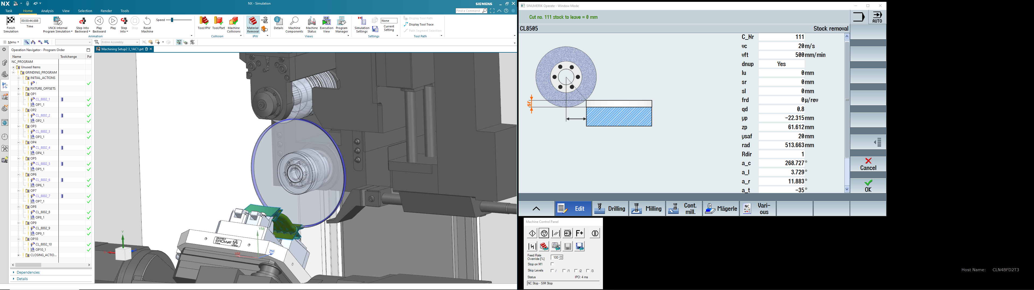Click Cycle Stop in Machine Control Panel

point(544,233)
